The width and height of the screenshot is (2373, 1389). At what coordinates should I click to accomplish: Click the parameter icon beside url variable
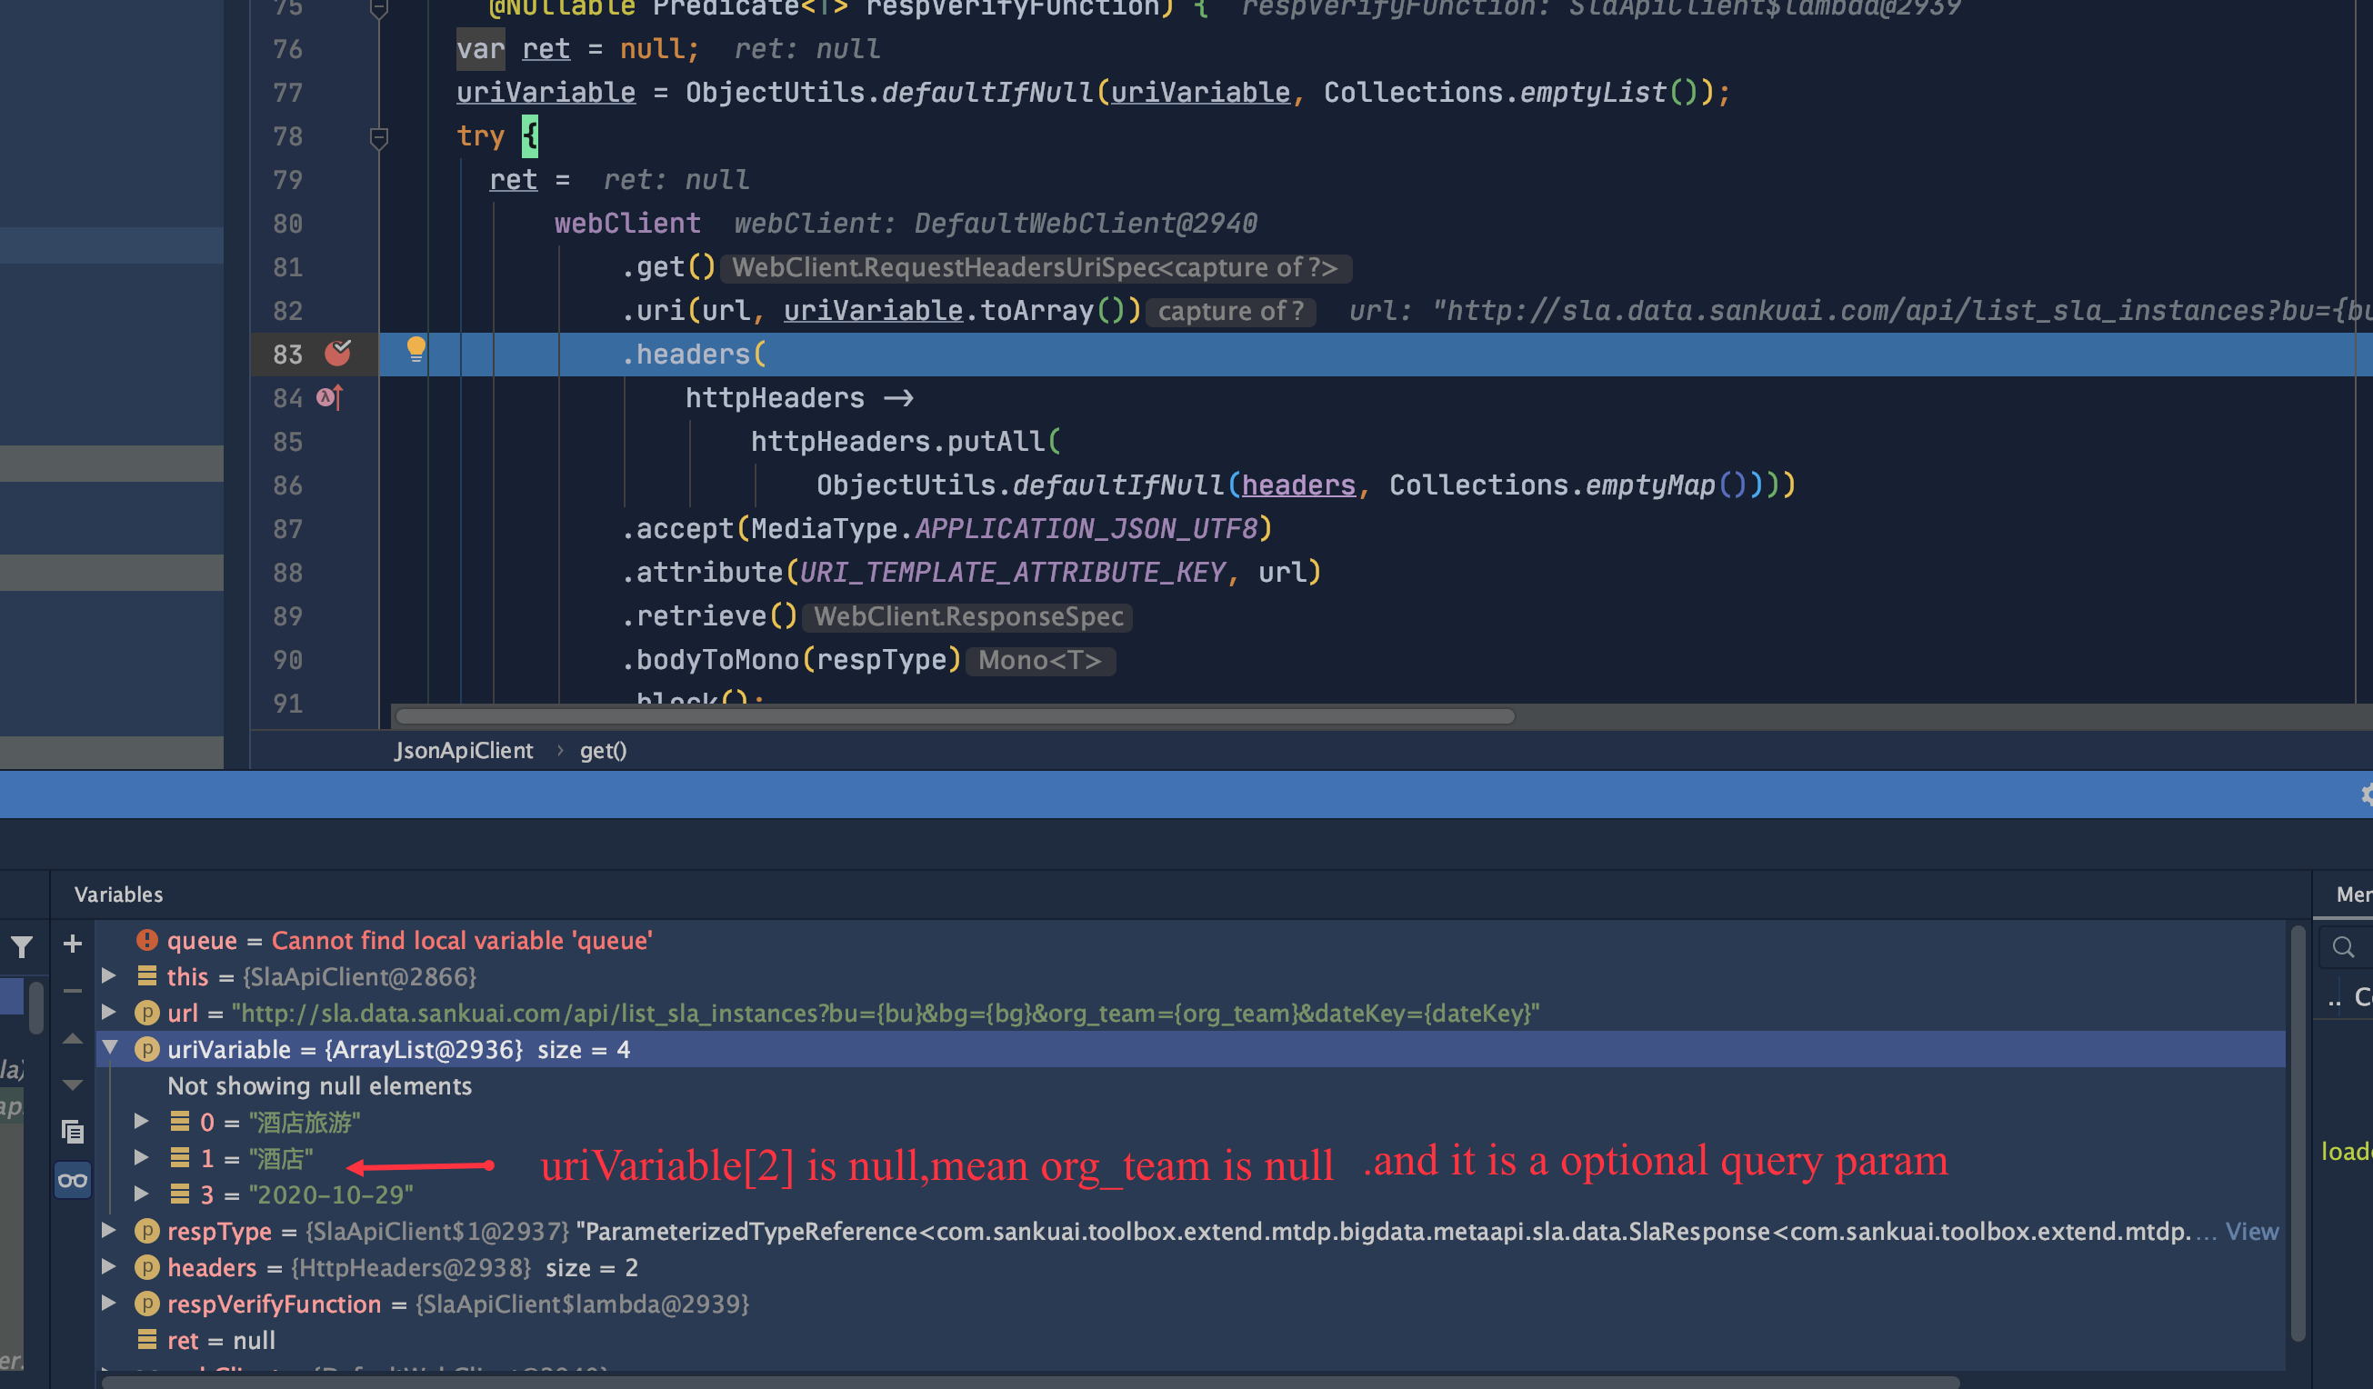(147, 1013)
